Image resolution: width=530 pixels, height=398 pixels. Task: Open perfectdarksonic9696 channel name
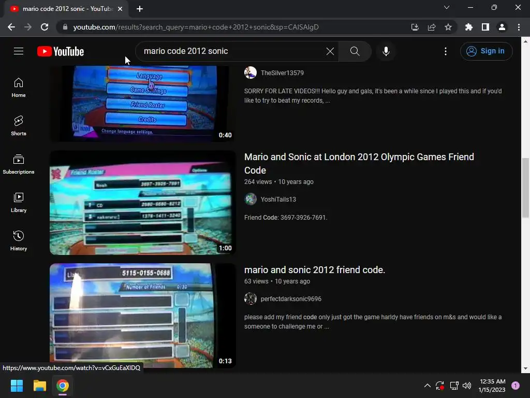(x=291, y=299)
